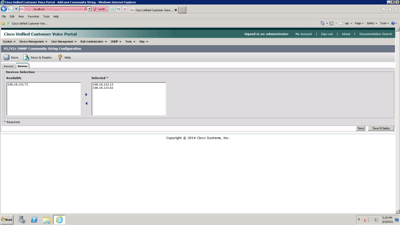The width and height of the screenshot is (400, 225).
Task: Open My Account link
Action: [303, 34]
